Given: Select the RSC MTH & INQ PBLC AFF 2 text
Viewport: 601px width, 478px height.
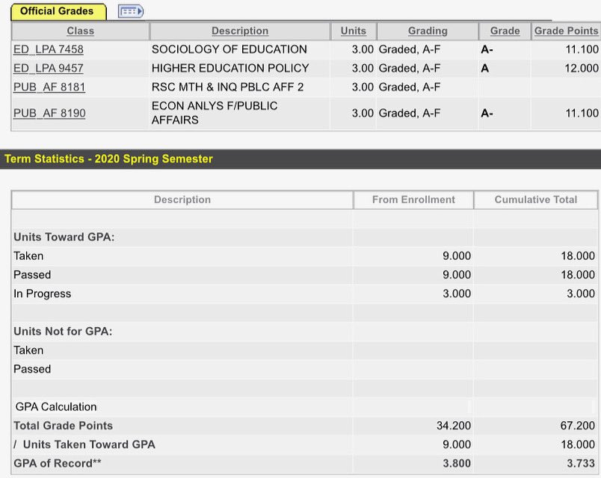Looking at the screenshot, I should coord(228,87).
